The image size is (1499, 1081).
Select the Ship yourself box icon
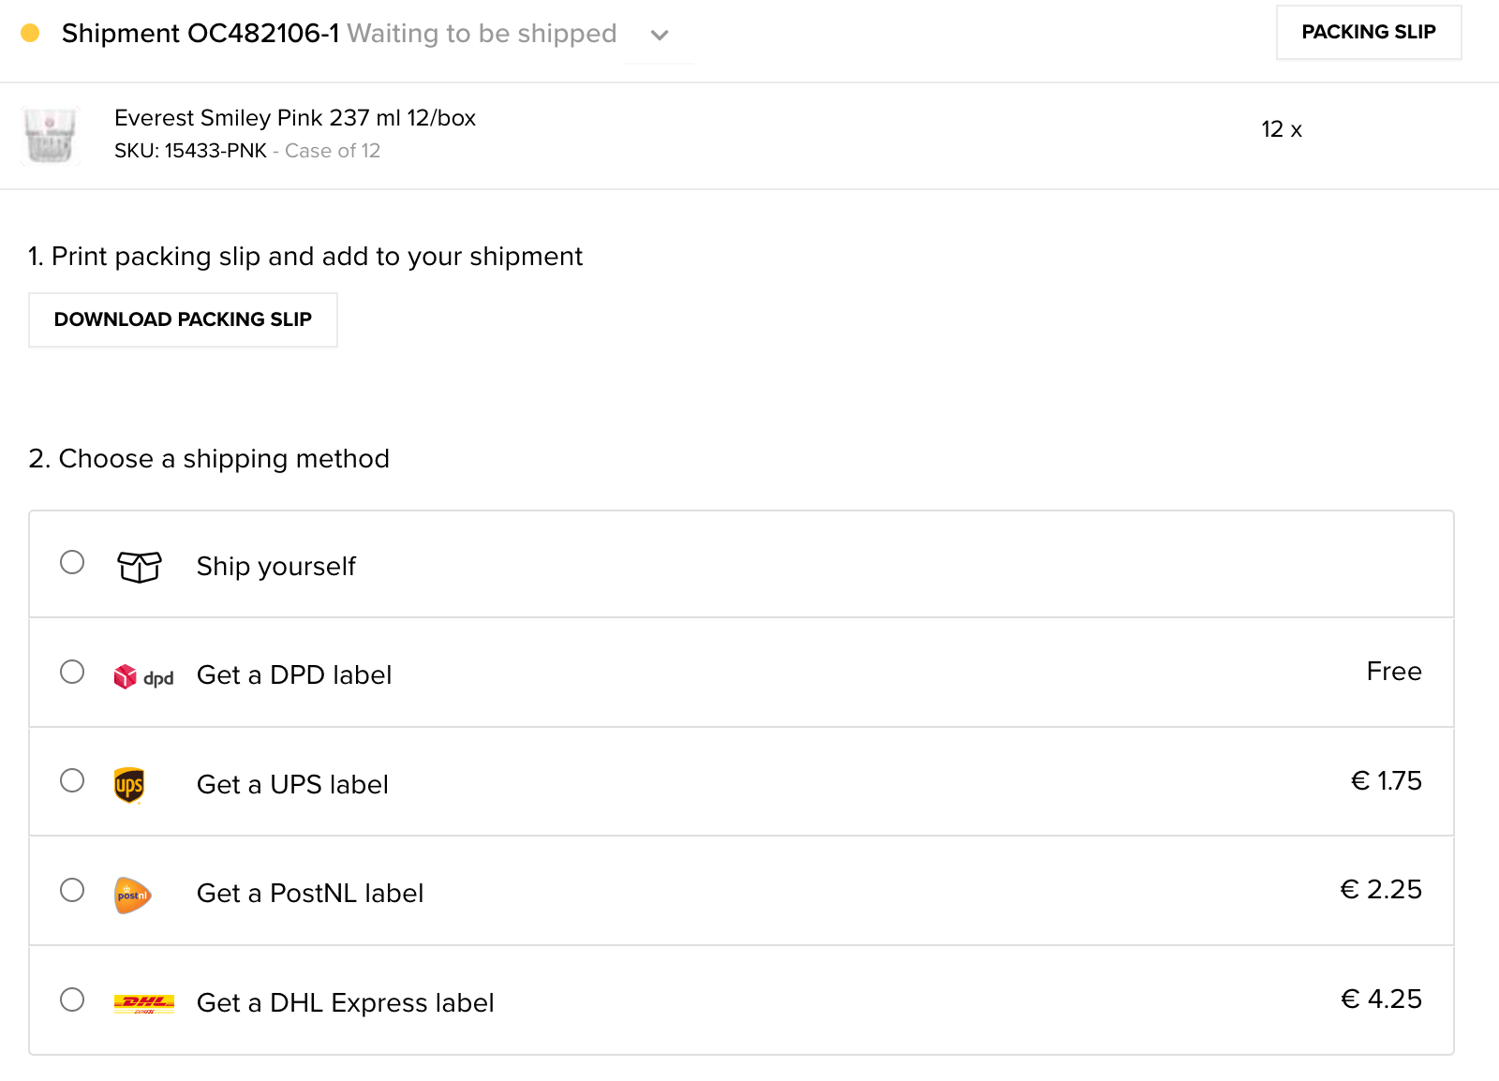point(139,566)
